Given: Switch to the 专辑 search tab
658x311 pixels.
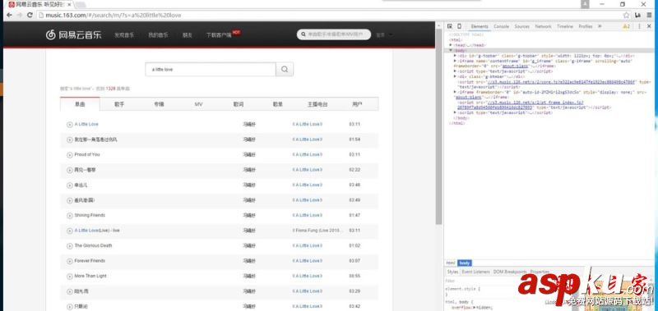Looking at the screenshot, I should (159, 104).
